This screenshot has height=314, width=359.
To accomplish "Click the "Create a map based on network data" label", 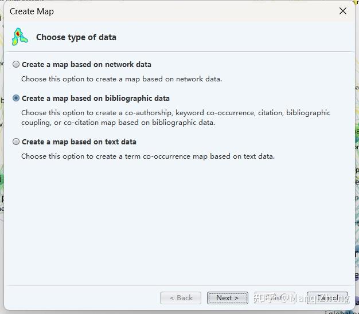I will pyautogui.click(x=87, y=65).
